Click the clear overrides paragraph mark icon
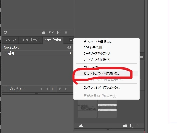The width and height of the screenshot is (177, 133). pos(51,33)
